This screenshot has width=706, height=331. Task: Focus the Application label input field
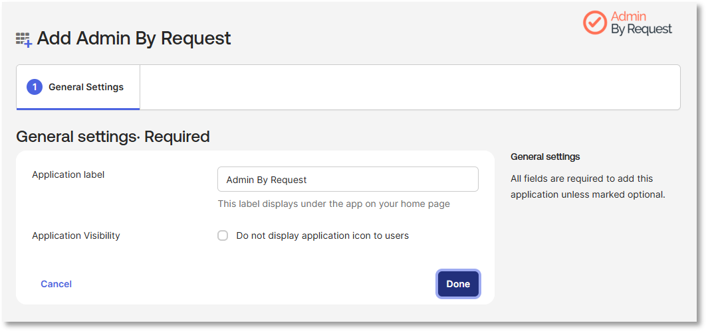[x=348, y=179]
